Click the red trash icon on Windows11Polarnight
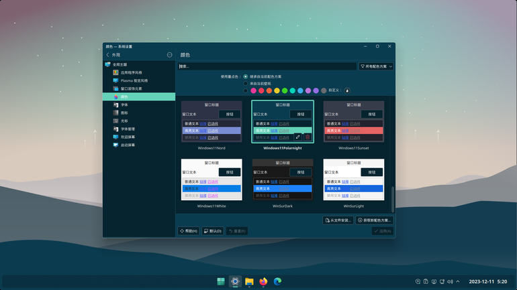517x290 pixels. coord(308,137)
